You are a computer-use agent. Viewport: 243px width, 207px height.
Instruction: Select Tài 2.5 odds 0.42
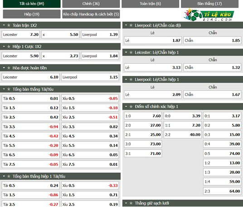tap(30, 117)
